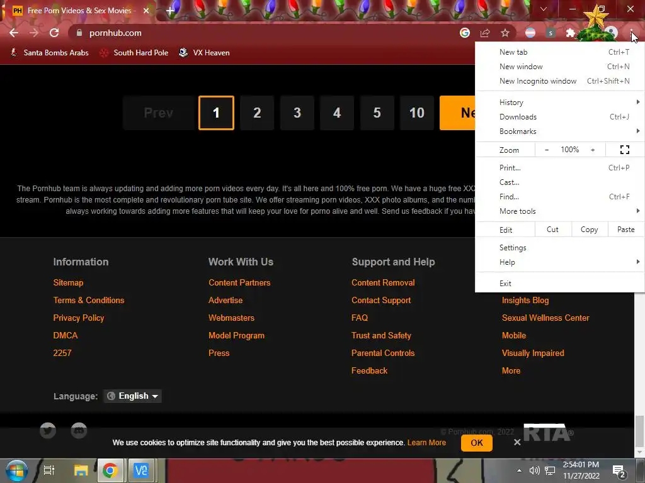Choose Cast from the menu

tap(559, 182)
